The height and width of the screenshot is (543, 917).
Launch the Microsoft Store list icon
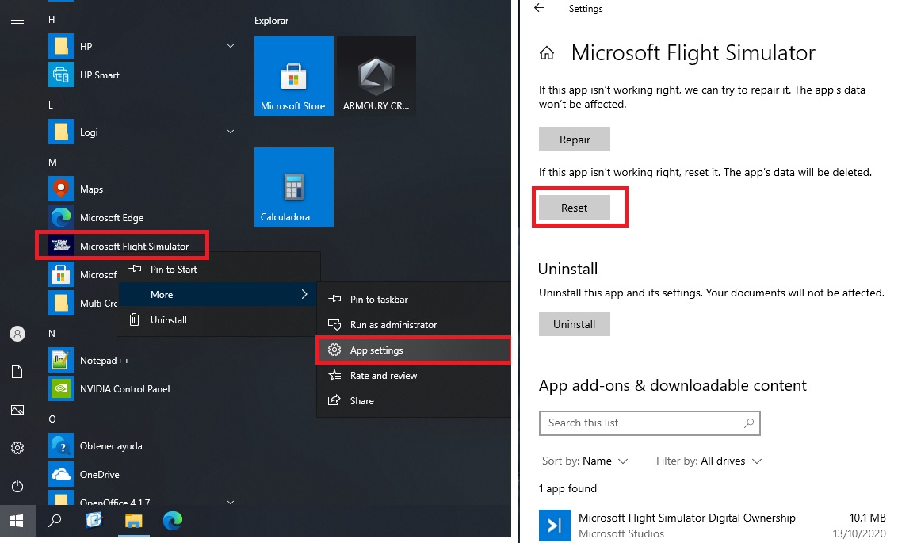tap(61, 274)
